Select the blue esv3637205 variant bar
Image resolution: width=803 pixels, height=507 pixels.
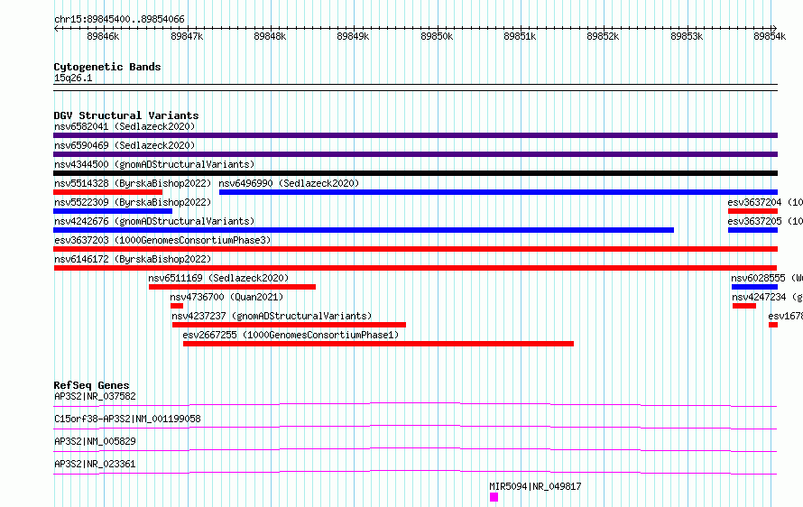click(x=752, y=230)
